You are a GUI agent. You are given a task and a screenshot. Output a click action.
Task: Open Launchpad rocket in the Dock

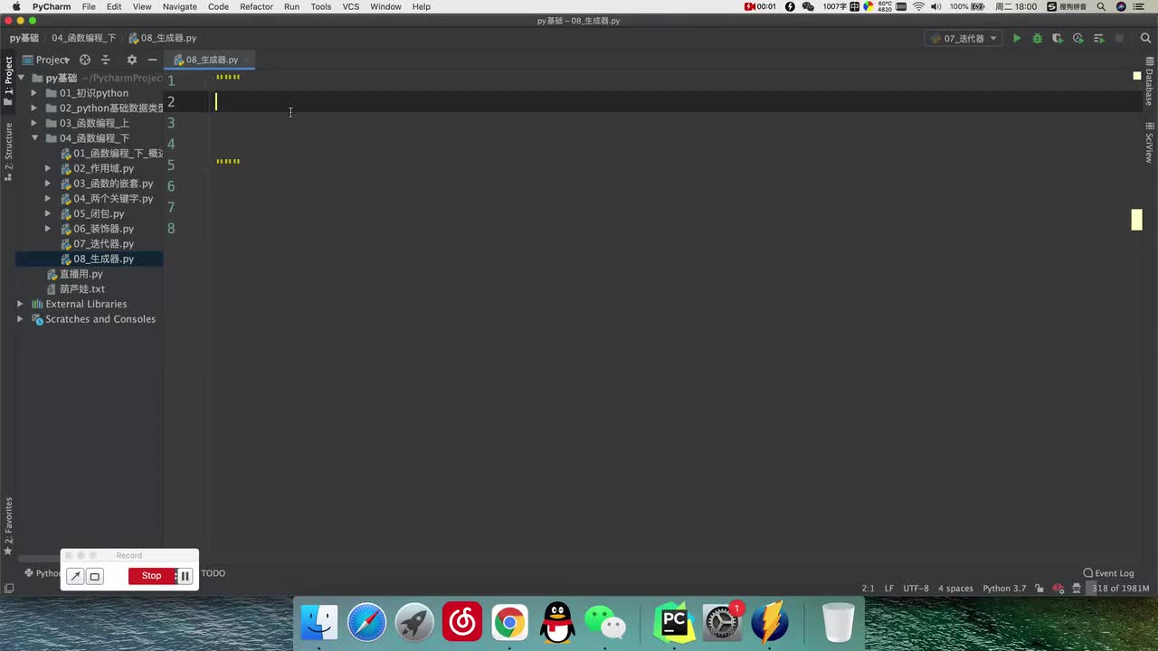tap(415, 623)
